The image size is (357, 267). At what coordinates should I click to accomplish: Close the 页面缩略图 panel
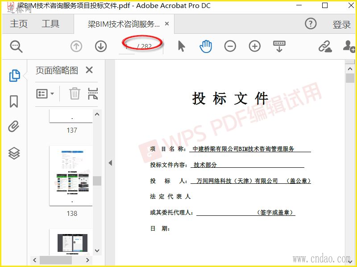[89, 70]
